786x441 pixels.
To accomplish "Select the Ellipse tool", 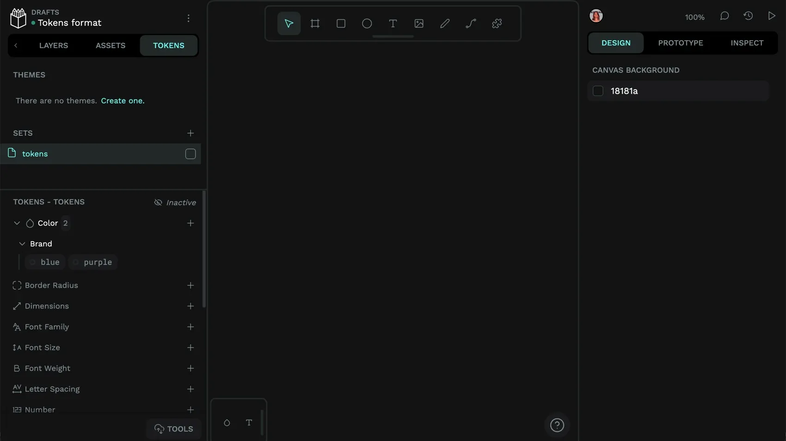I will click(367, 24).
